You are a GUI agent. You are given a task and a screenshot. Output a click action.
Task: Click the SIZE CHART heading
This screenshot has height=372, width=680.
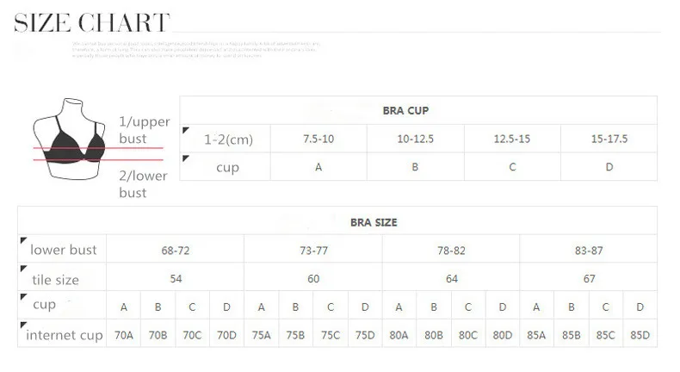pyautogui.click(x=92, y=22)
